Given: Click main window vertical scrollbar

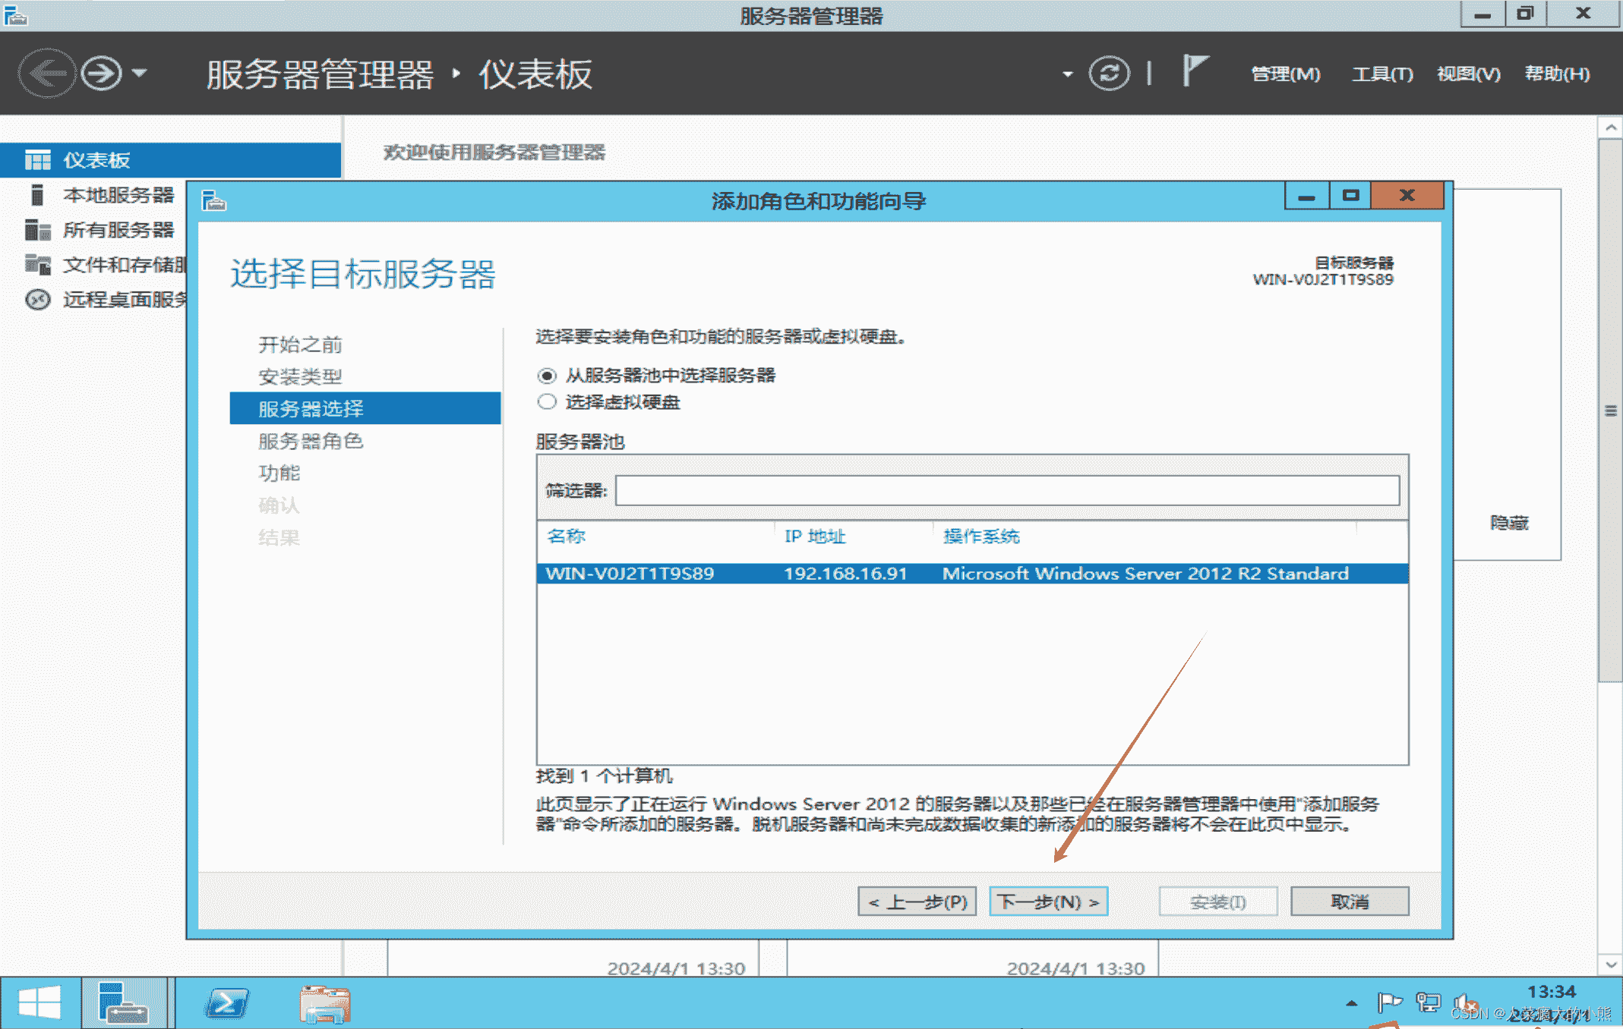Looking at the screenshot, I should [x=1610, y=410].
